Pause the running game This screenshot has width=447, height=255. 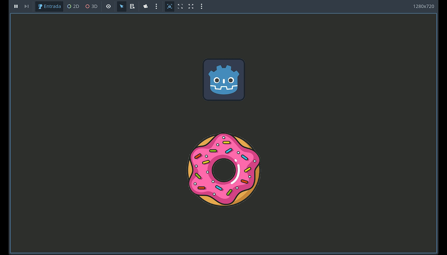click(x=16, y=6)
